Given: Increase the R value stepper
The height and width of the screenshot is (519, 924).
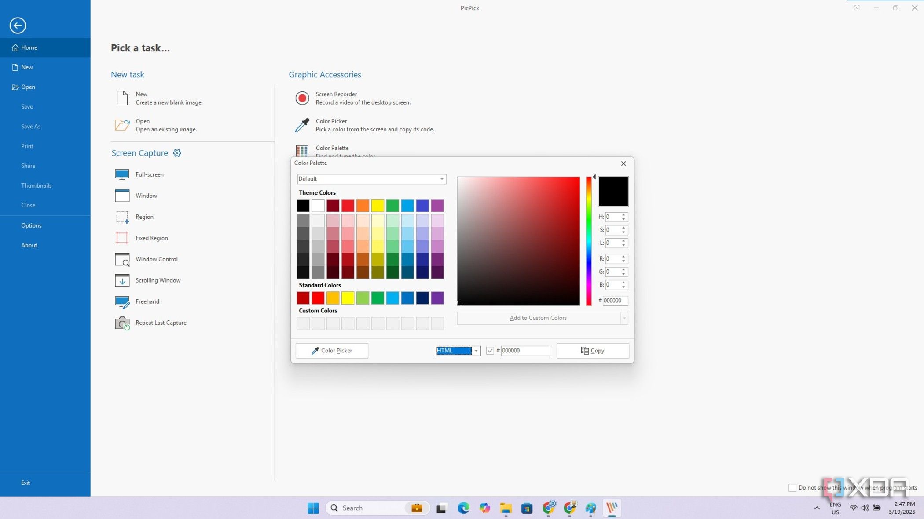Looking at the screenshot, I should [x=623, y=257].
